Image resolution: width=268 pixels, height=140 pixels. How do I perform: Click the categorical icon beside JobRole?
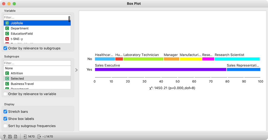click(x=7, y=23)
